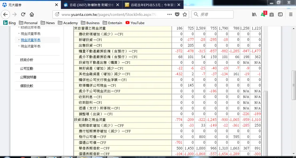This screenshot has width=296, height=158.
Task: Select the 投資活動之現金流量 row label
Action: click(90, 119)
